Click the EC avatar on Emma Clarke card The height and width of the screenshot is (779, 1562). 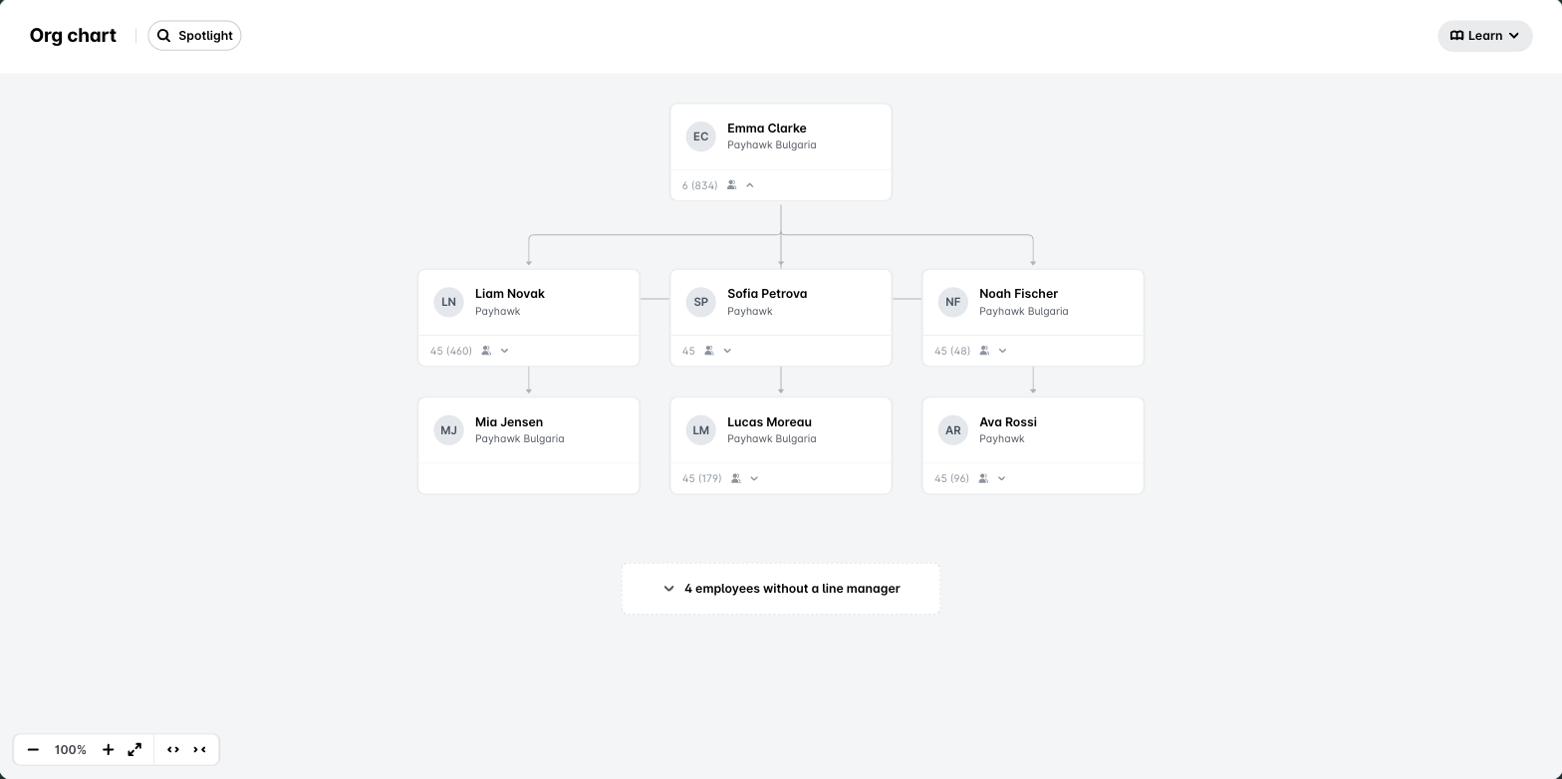(701, 136)
